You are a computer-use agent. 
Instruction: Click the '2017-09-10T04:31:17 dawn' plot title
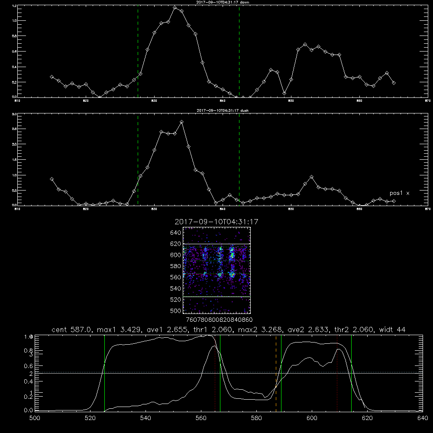[x=223, y=2]
